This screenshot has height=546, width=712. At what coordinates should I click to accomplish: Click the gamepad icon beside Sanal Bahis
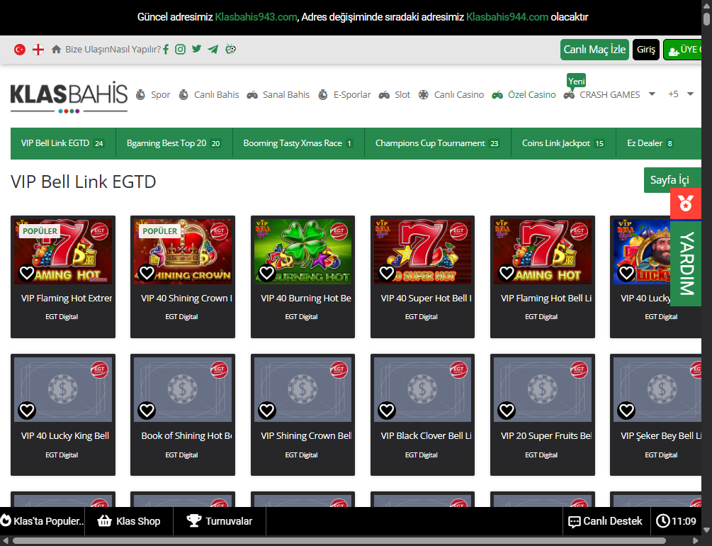click(x=252, y=95)
